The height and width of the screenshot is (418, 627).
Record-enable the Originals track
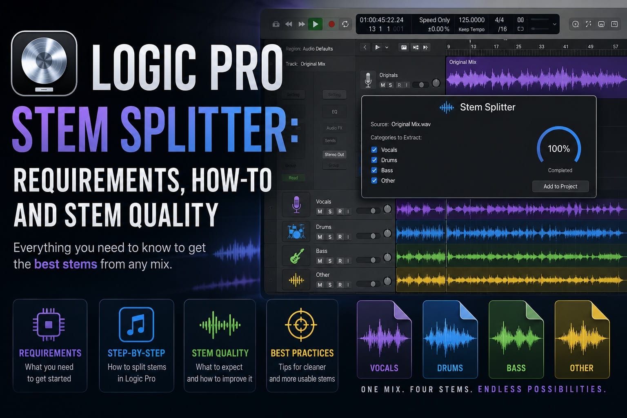399,85
